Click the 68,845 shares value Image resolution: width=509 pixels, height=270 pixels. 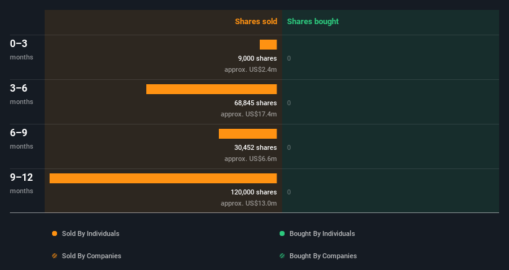pyautogui.click(x=255, y=103)
